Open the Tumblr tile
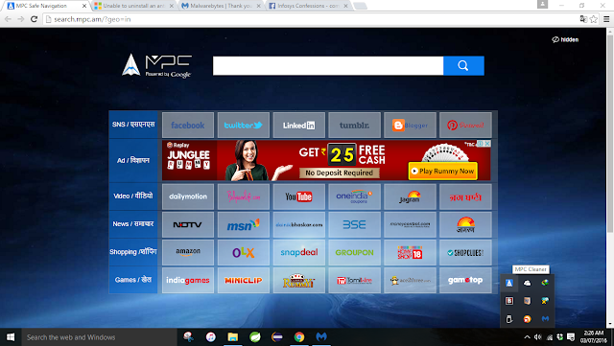614x346 pixels. (x=354, y=126)
